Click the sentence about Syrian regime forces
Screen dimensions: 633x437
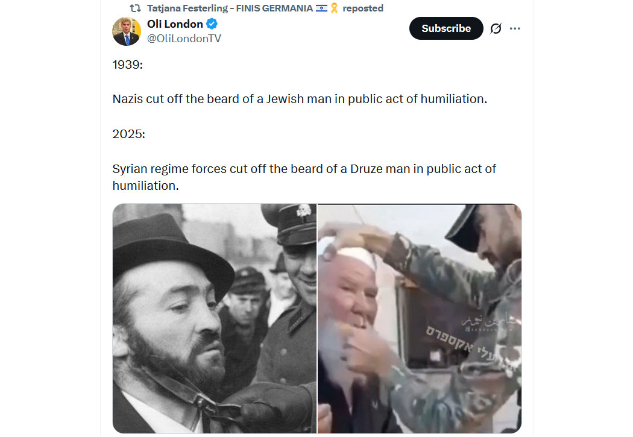(304, 177)
